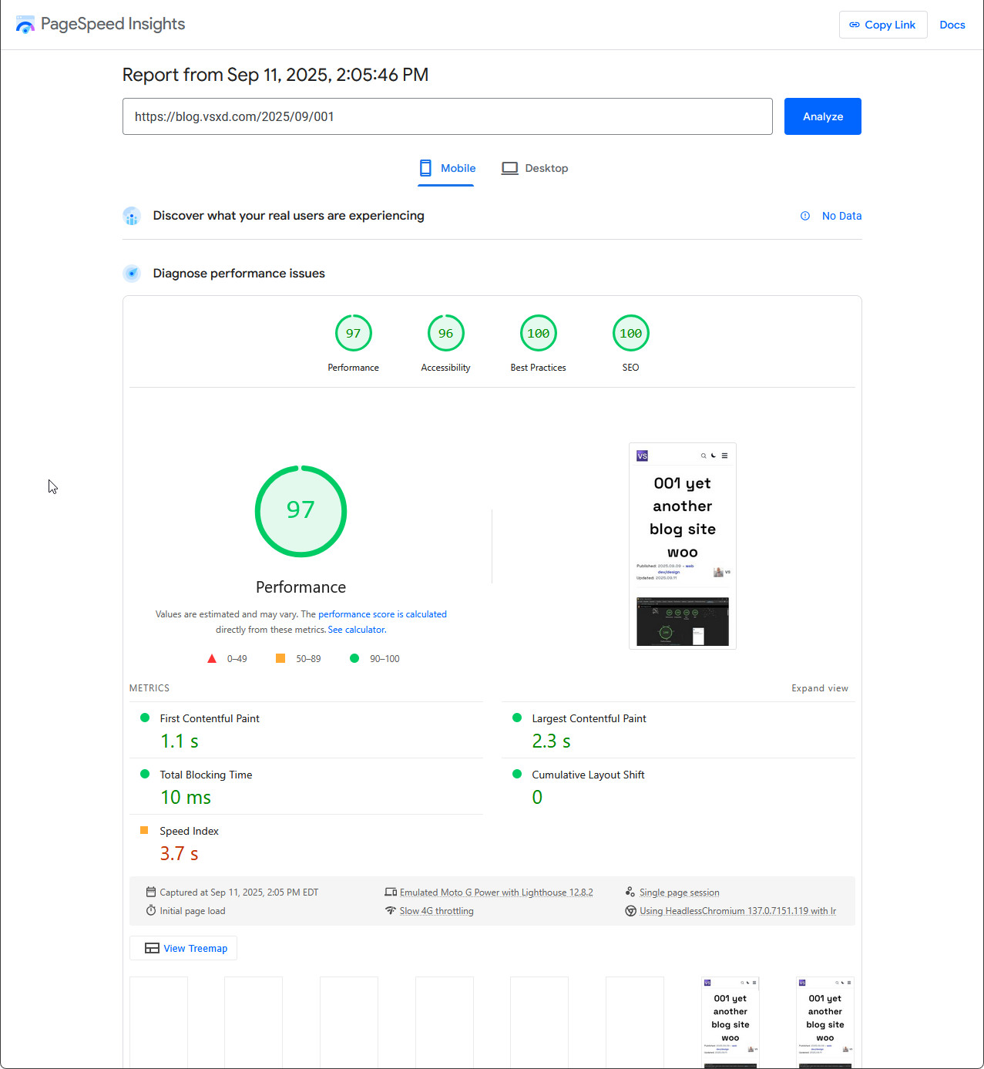
Task: Click the green dot beside Largest Contentful Paint
Action: (517, 718)
